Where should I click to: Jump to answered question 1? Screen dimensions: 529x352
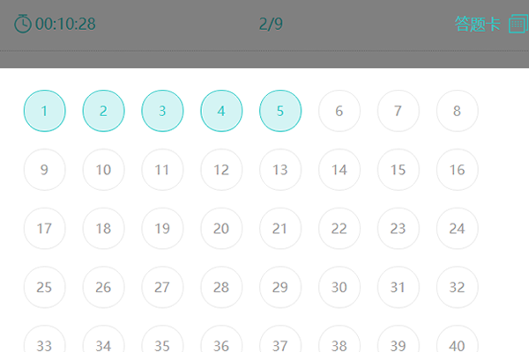click(x=45, y=111)
